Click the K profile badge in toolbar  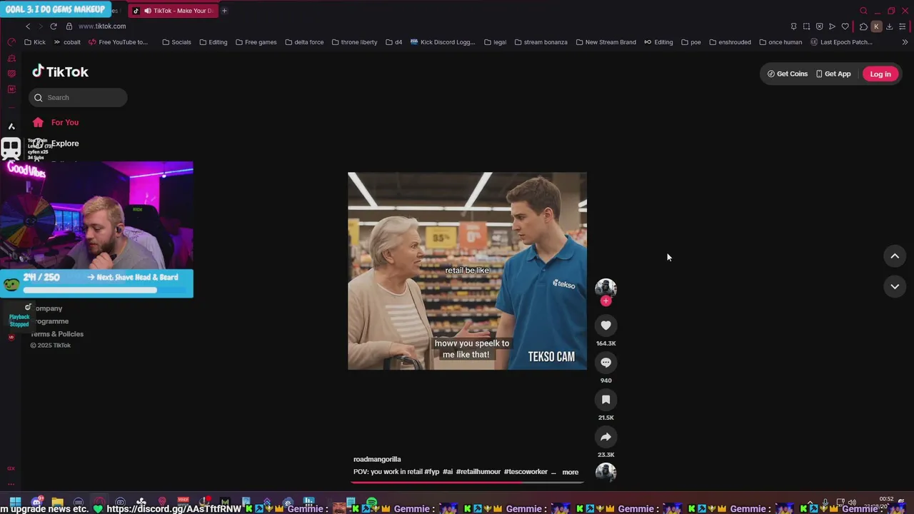876,26
